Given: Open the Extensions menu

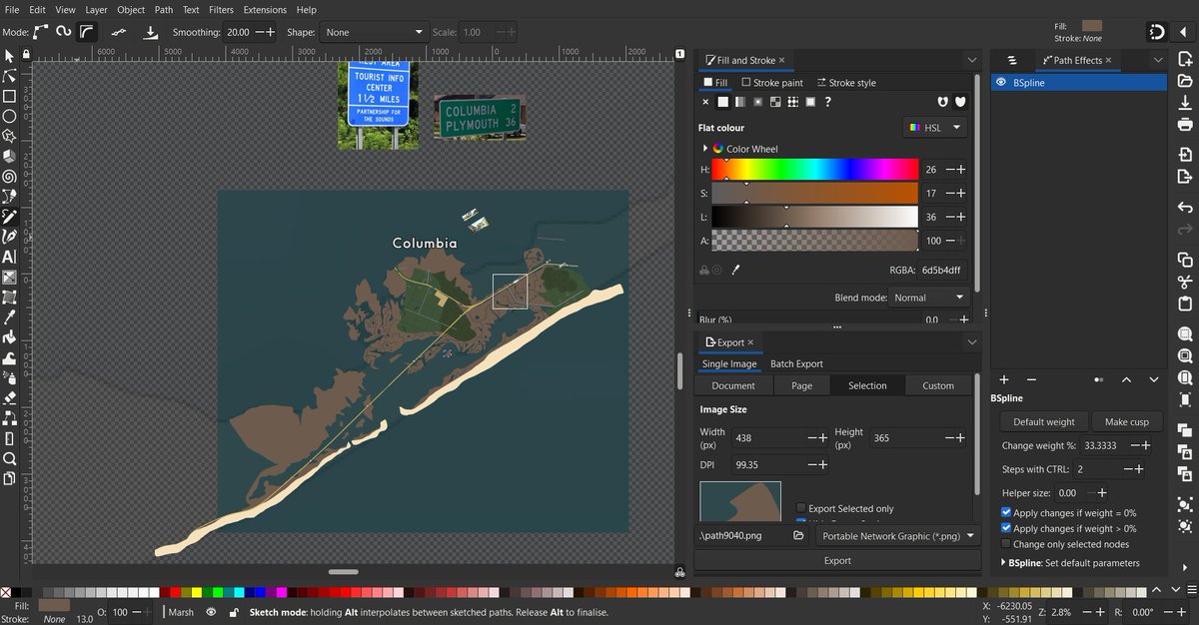Looking at the screenshot, I should click(265, 10).
